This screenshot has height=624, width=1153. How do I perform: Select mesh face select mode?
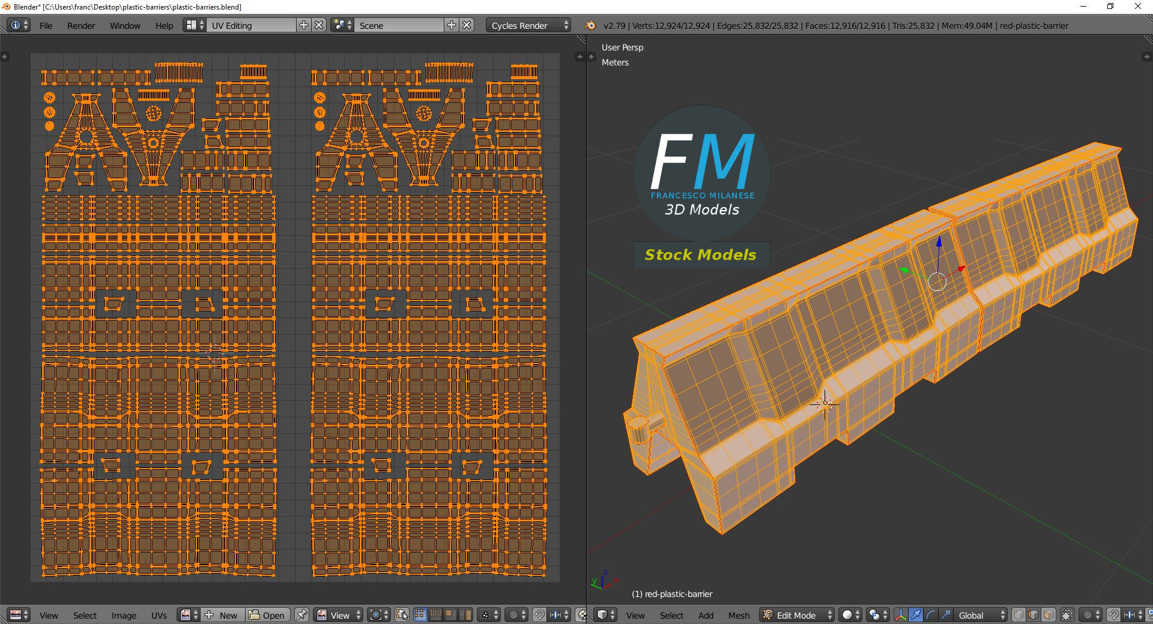tap(1048, 615)
